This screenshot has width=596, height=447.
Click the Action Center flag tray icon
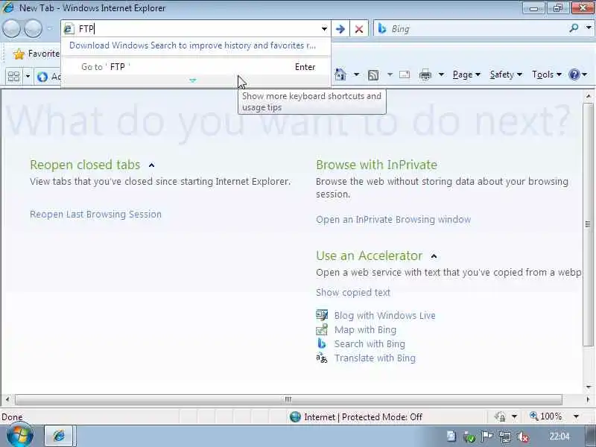click(487, 437)
